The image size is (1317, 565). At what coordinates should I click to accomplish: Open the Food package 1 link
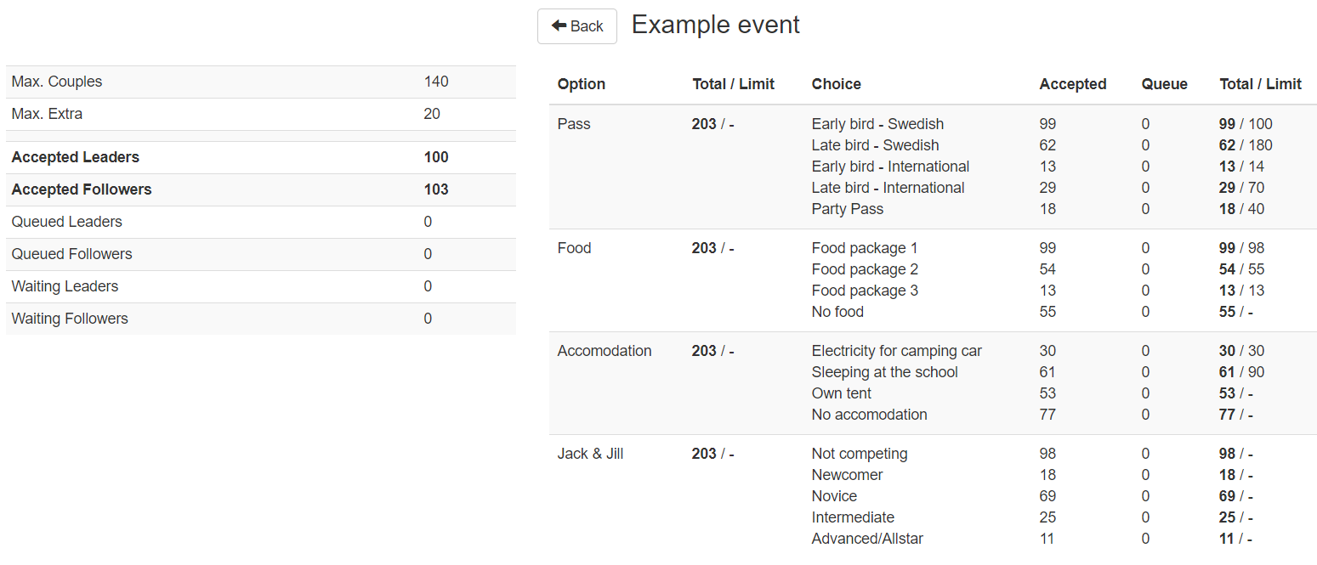tap(865, 248)
